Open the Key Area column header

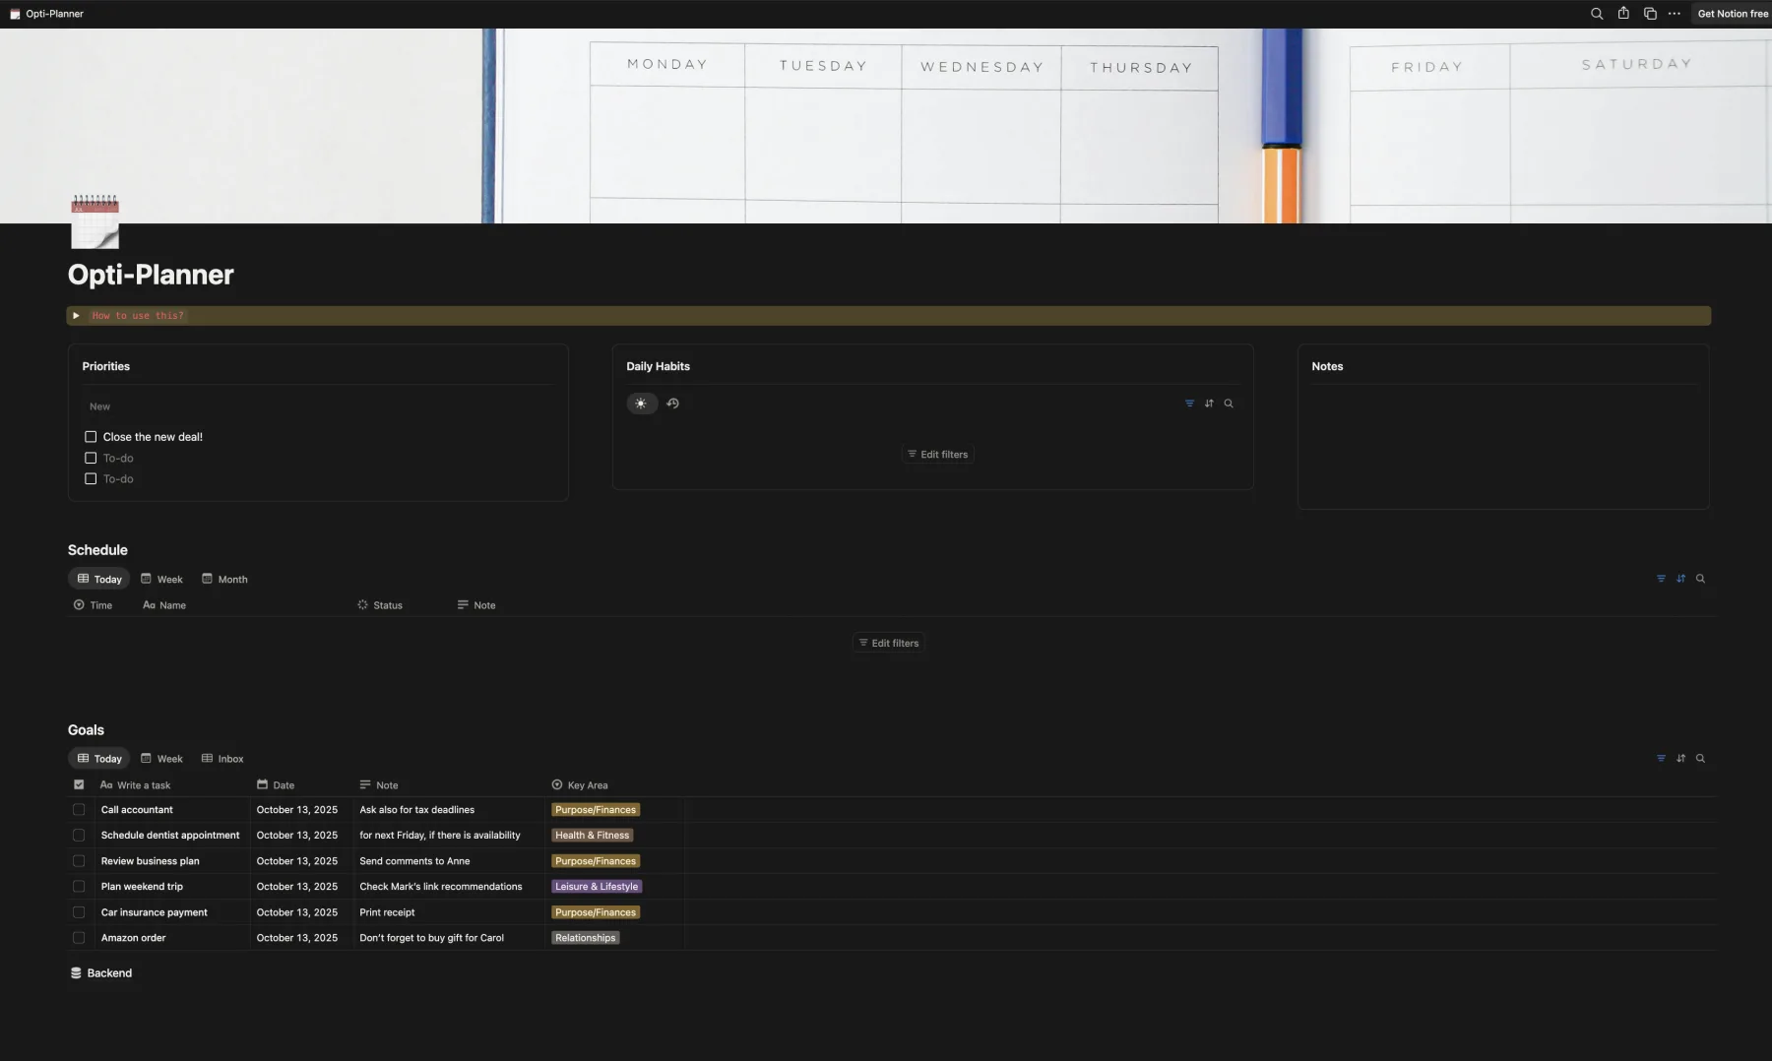click(580, 785)
